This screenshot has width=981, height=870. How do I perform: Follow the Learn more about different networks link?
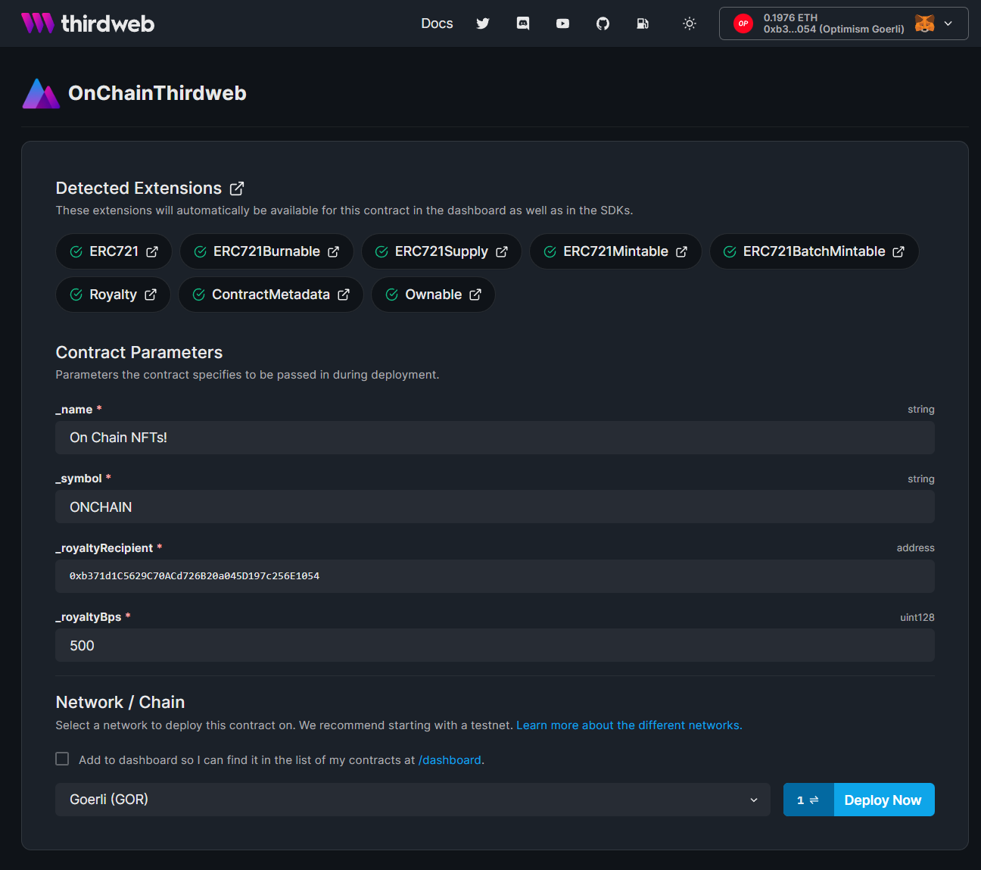[x=628, y=725]
